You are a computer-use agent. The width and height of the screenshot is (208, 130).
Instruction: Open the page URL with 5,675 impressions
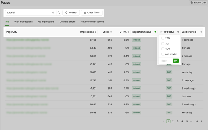pos(27,72)
